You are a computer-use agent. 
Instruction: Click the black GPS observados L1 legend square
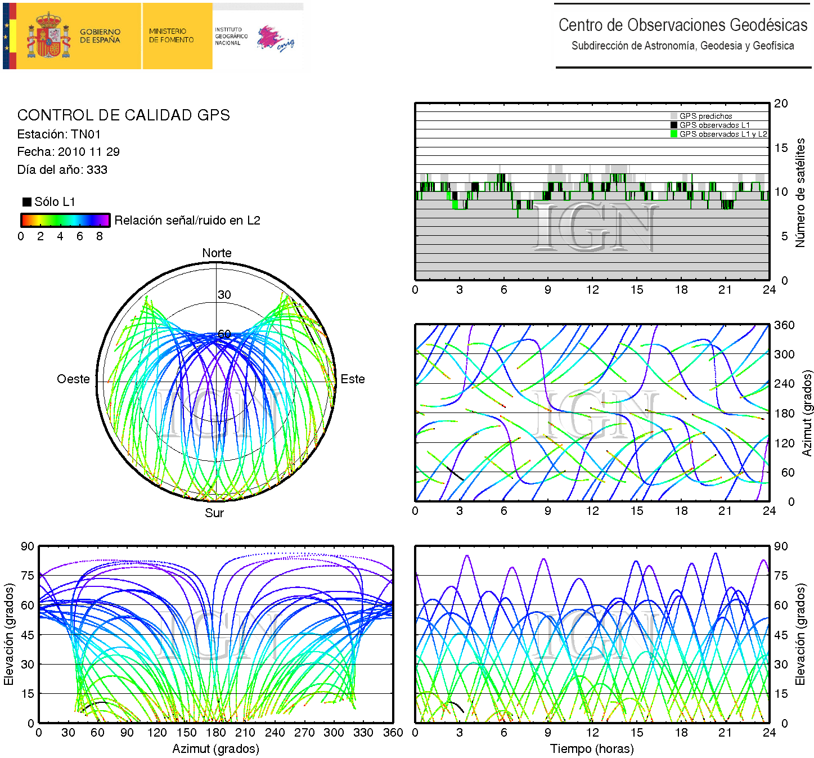pyautogui.click(x=673, y=125)
